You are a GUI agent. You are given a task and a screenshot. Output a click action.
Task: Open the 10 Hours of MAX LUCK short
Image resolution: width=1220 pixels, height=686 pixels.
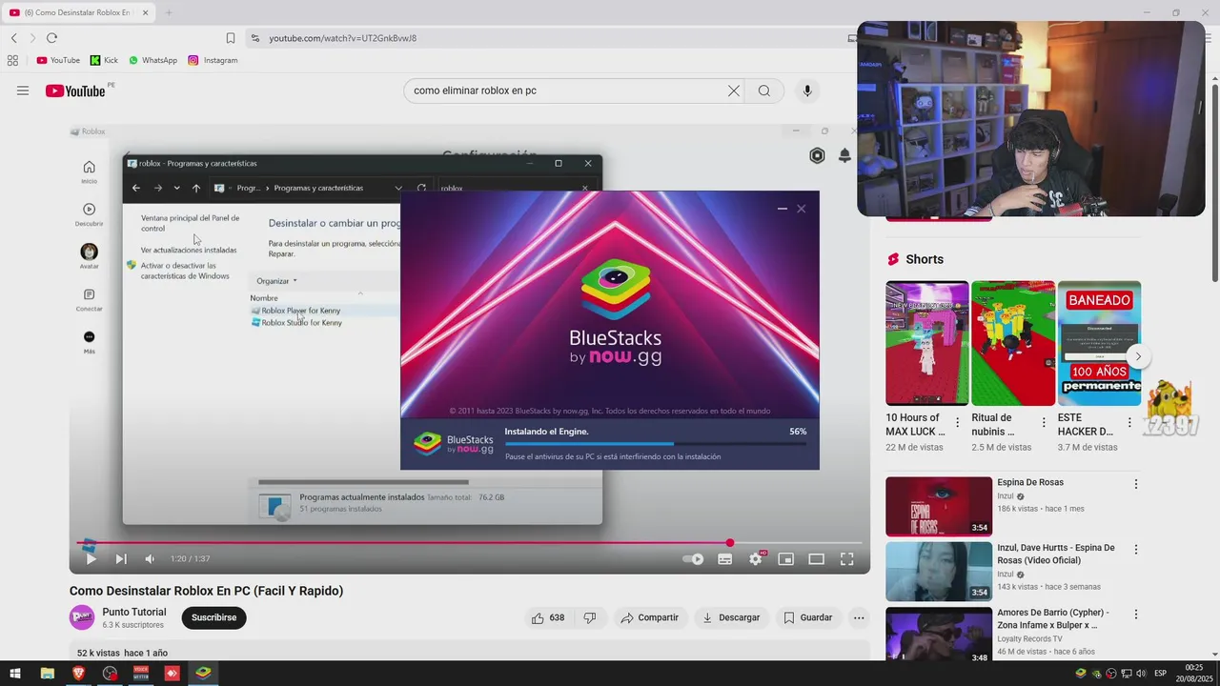(926, 343)
